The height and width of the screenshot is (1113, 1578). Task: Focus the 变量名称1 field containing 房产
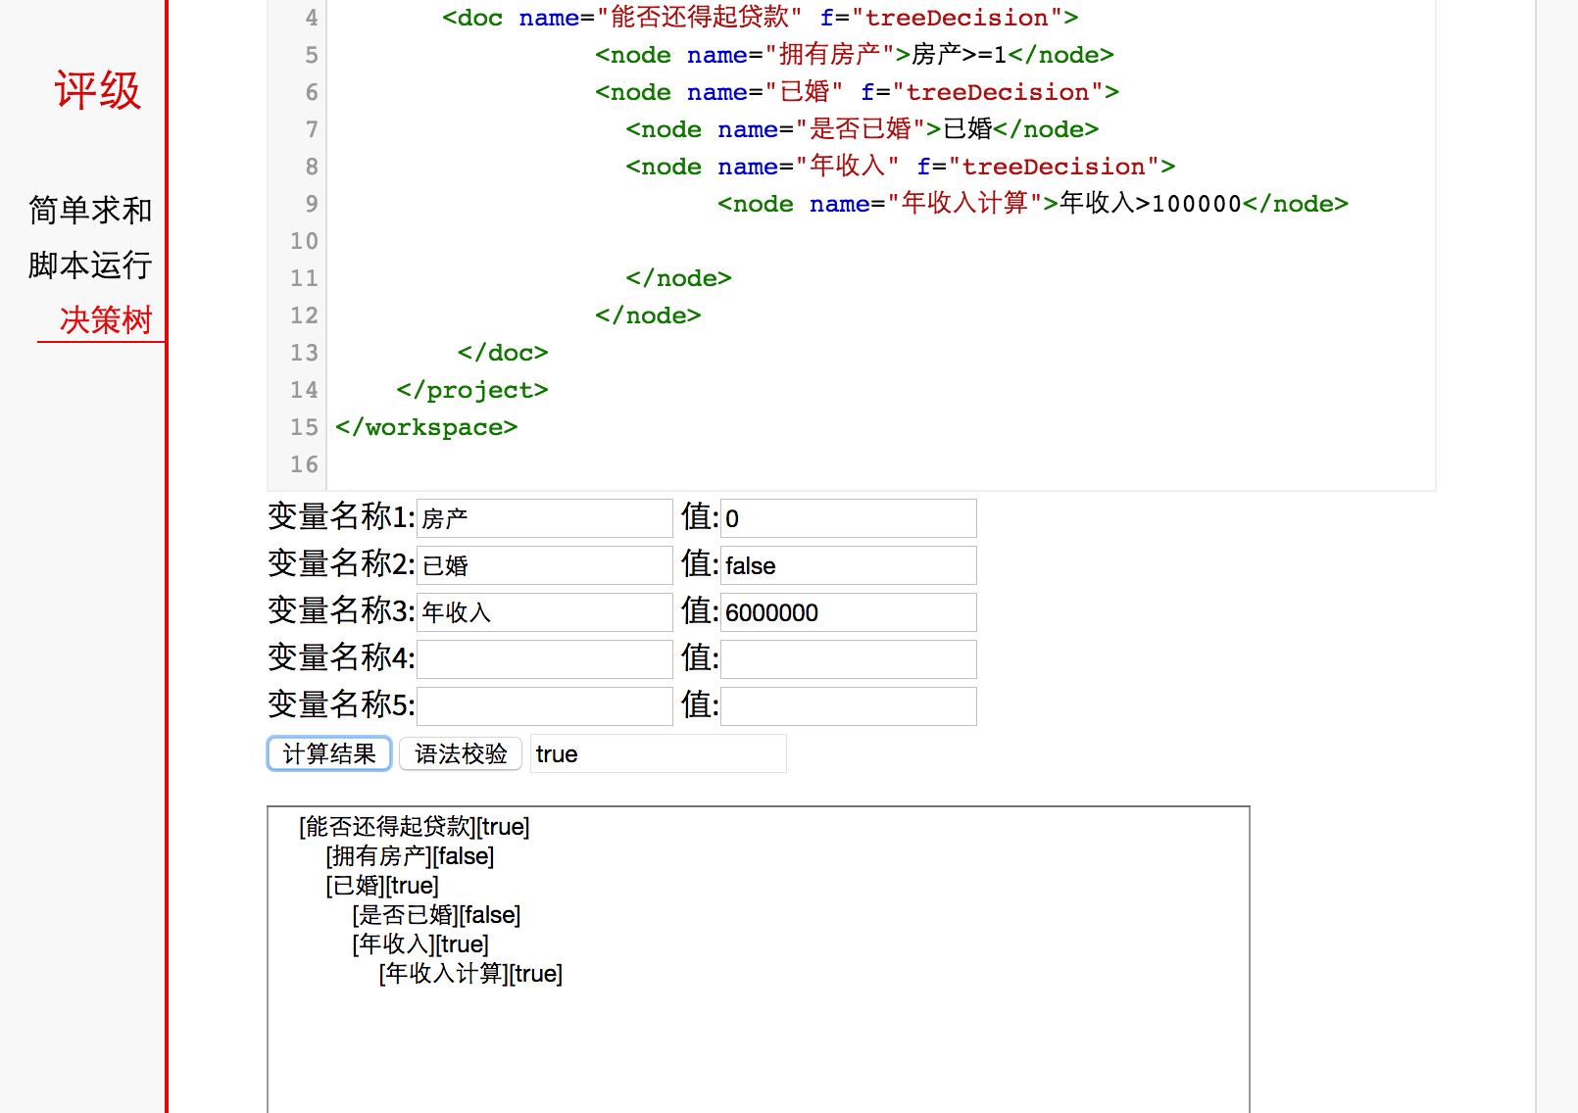click(544, 518)
